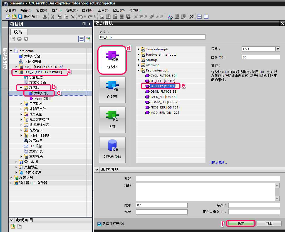Switch to the 设备 tab
Image resolution: width=285 pixels, height=232 pixels.
coord(19,32)
